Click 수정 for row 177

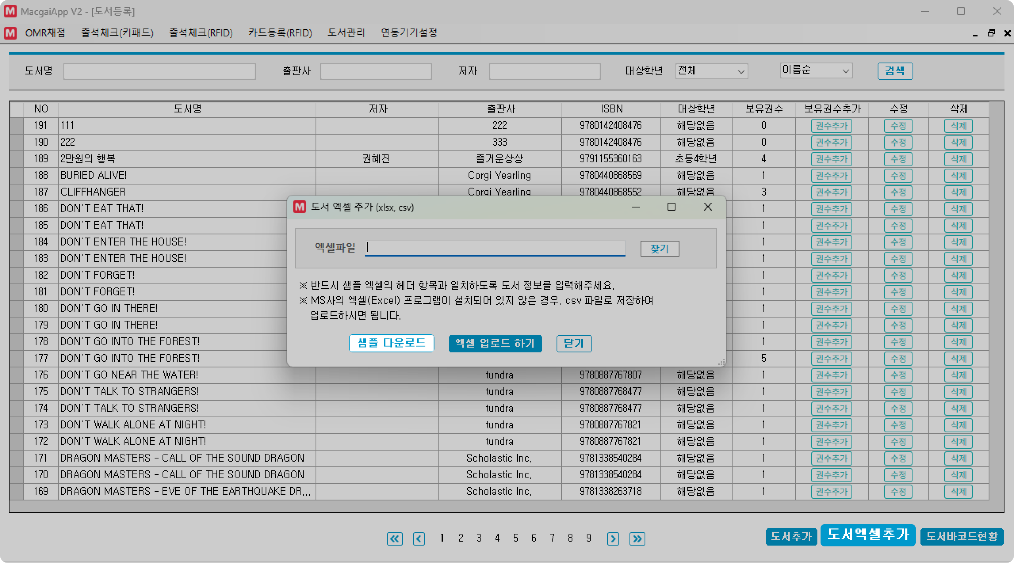click(x=898, y=359)
